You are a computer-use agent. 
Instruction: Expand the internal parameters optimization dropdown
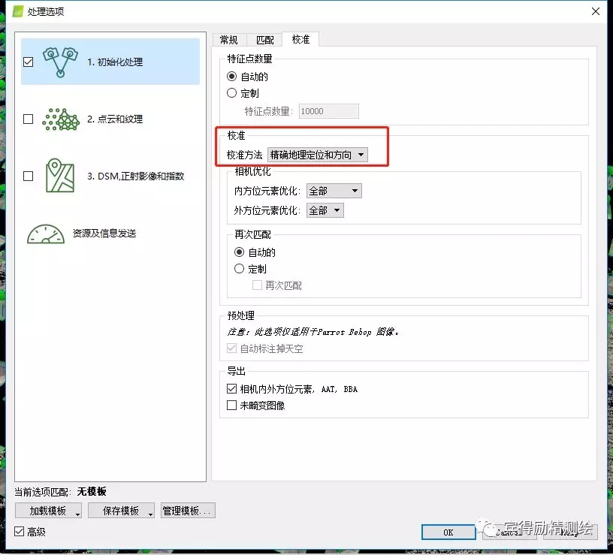point(334,191)
